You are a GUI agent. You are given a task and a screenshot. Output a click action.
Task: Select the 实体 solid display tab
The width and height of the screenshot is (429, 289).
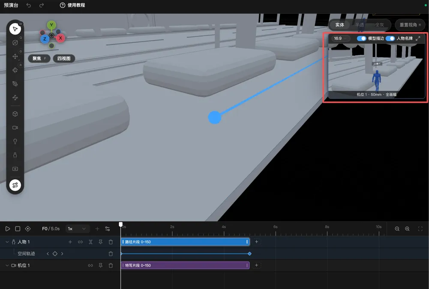[339, 25]
